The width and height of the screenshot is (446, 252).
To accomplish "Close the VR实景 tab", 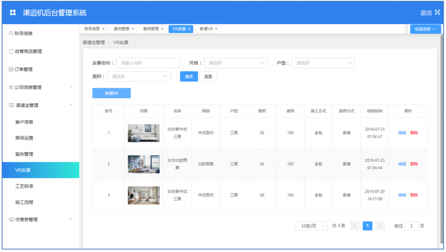I will click(189, 29).
